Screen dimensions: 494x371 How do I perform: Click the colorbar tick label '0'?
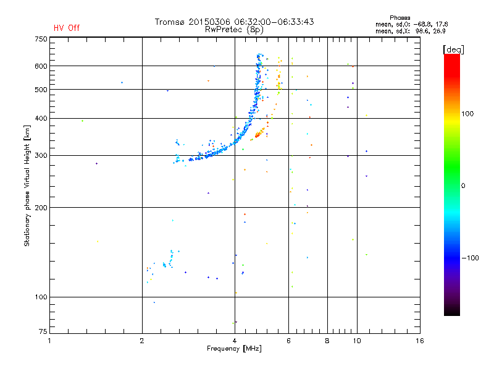click(x=463, y=185)
